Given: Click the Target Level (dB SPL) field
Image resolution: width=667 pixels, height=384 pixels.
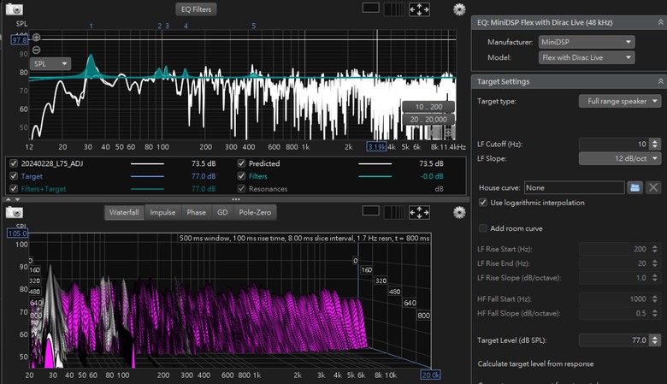Looking at the screenshot, I should pos(614,340).
